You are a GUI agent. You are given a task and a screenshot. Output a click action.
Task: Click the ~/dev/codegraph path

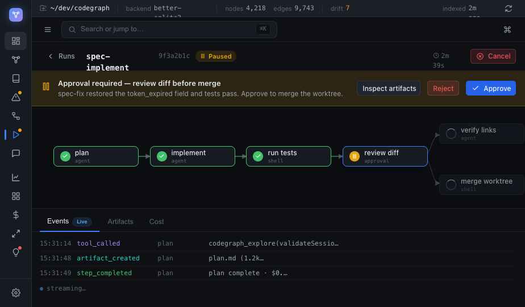coord(80,8)
